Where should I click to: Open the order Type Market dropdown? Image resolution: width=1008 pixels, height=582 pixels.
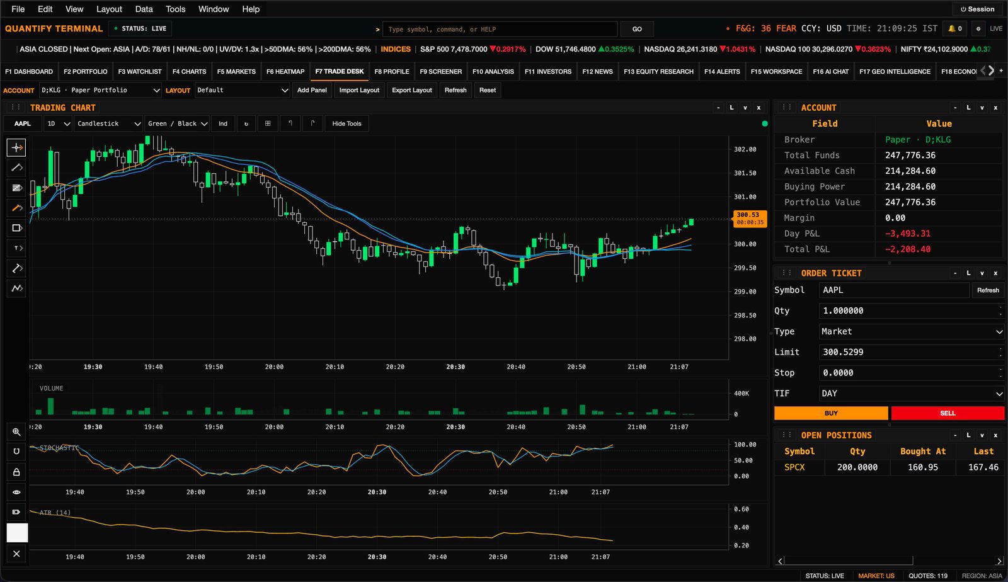coord(912,331)
